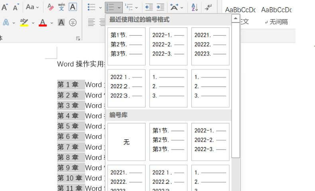The width and height of the screenshot is (315, 191).
Task: Select library format 2022-1. 2022-2.
Action: coord(211,142)
